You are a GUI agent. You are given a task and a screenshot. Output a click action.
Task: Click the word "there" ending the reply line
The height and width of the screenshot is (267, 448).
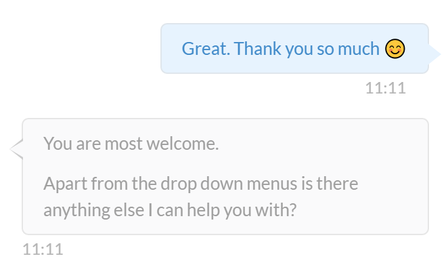pos(337,184)
